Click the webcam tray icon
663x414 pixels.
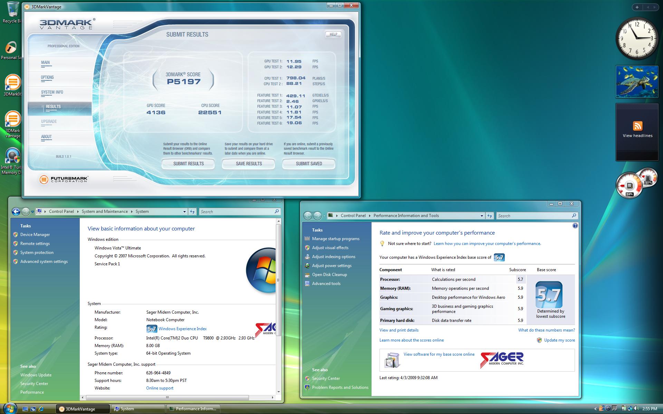pyautogui.click(x=608, y=408)
